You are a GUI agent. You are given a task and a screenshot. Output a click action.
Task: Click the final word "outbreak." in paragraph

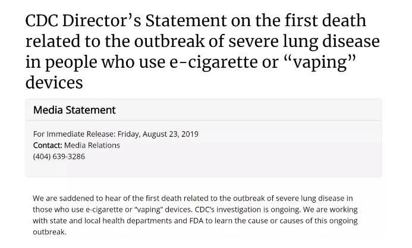(50, 232)
